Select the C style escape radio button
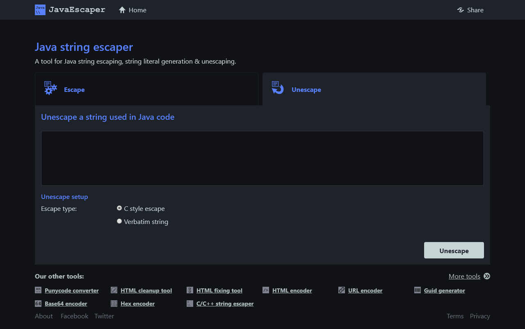The image size is (525, 329). pos(119,208)
